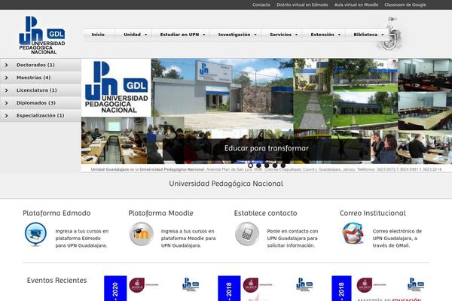Viewport: 452px width, 301px height.
Task: Select fourth slideshow dot indicator
Action: tap(275, 166)
